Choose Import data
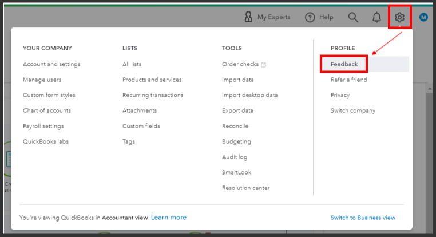Viewport: 436px width, 237px height. [x=238, y=80]
